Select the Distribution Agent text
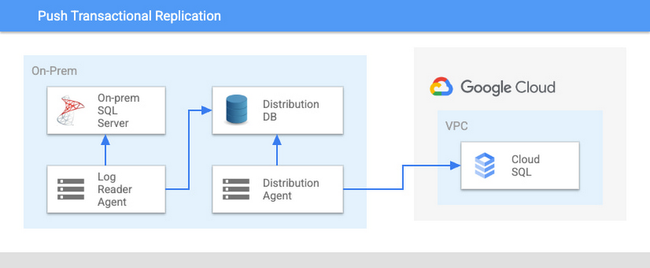 pyautogui.click(x=291, y=189)
